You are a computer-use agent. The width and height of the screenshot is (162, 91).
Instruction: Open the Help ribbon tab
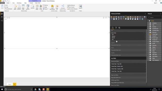coord(25,3)
